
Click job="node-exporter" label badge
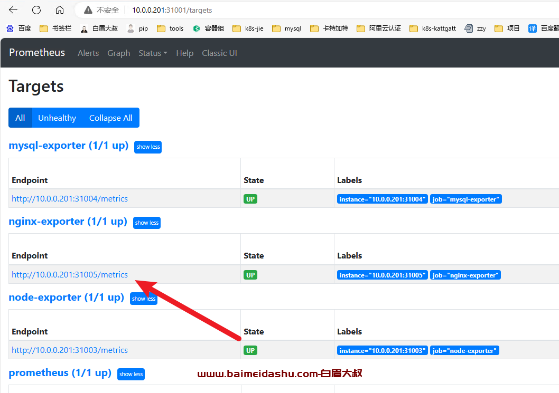[464, 350]
